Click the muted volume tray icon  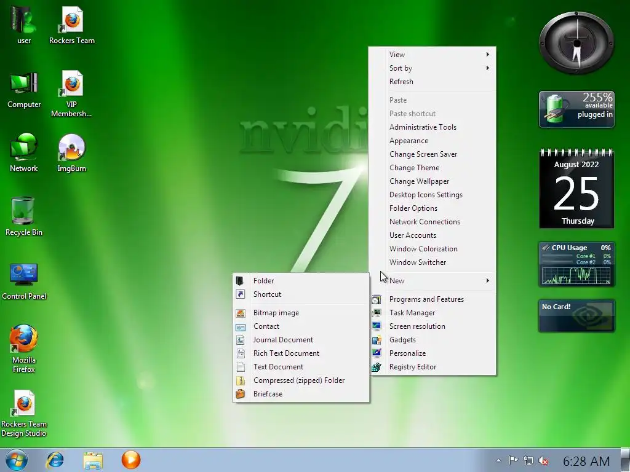(x=544, y=461)
